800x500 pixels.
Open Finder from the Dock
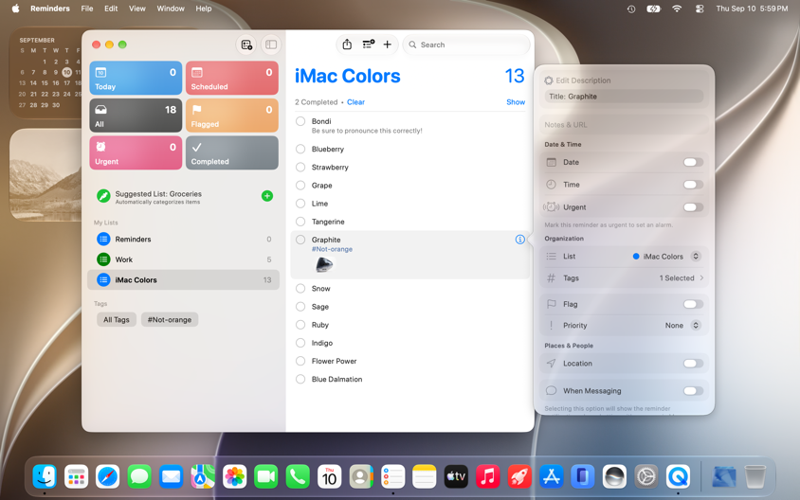pos(45,476)
